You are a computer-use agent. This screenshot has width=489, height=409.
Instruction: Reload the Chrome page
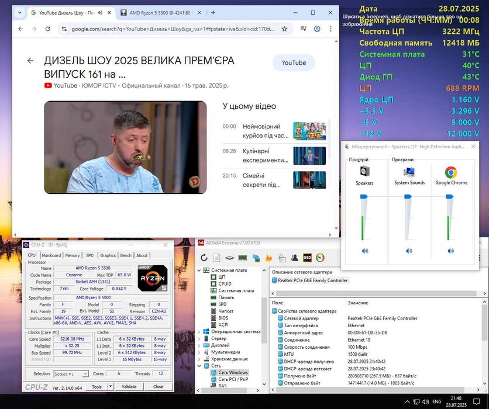pos(48,29)
